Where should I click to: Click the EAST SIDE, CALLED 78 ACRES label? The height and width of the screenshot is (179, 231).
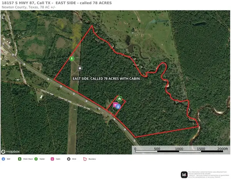106,79
